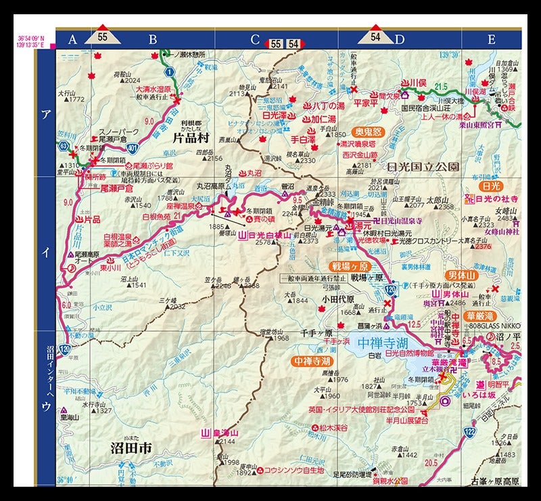Click the 文化 heritage icon beside 日光の社寺
The height and width of the screenshot is (501, 541).
click(x=469, y=199)
